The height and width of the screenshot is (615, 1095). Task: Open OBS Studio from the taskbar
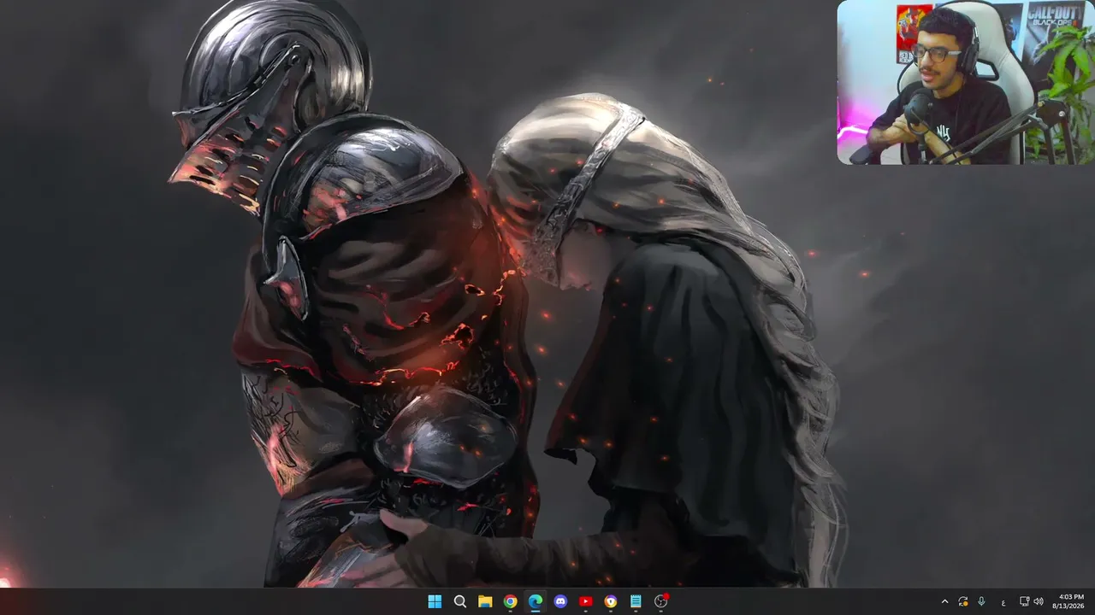point(660,601)
